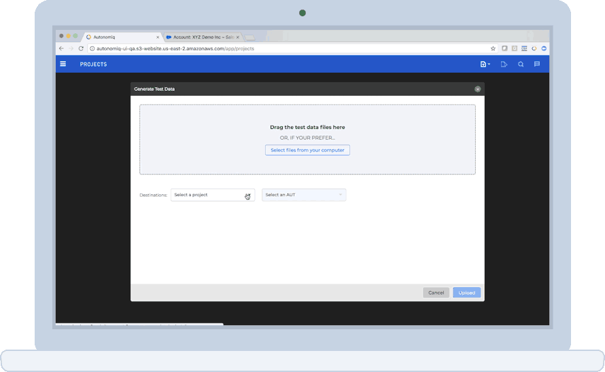Click the Upload button
This screenshot has width=605, height=372.
466,293
